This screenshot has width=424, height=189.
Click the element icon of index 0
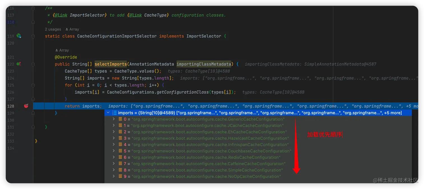coord(120,119)
